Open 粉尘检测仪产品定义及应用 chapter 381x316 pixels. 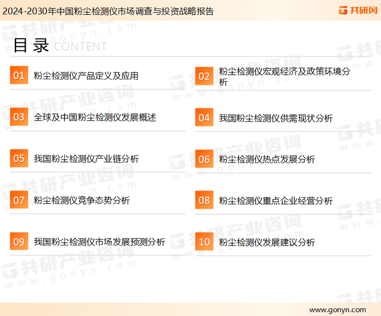click(86, 76)
